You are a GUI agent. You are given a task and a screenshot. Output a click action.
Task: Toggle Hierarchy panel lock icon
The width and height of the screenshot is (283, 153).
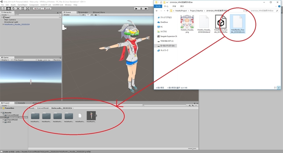(58, 12)
